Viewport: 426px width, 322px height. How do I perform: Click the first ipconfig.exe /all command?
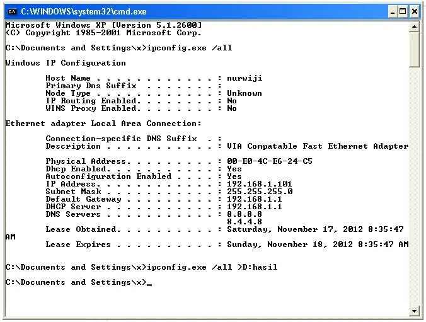(190, 48)
